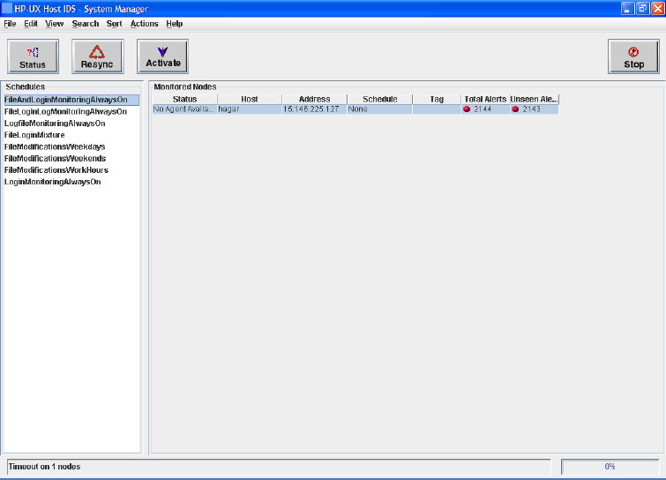
Task: Open the Actions menu
Action: [x=144, y=24]
